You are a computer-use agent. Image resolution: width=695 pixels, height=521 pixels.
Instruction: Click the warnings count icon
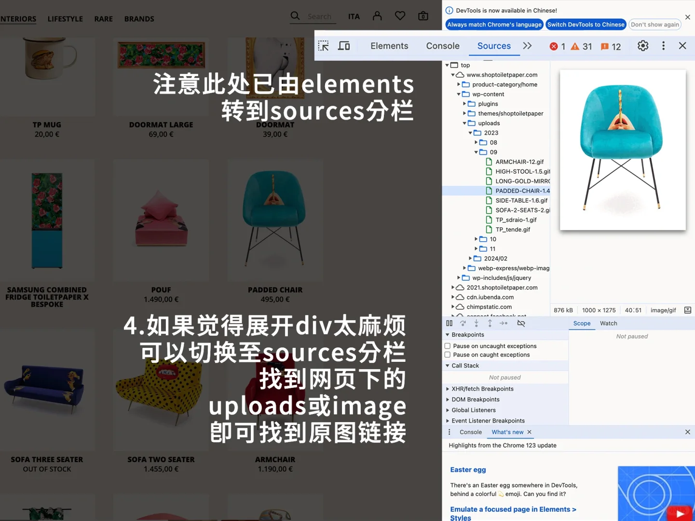(x=575, y=46)
